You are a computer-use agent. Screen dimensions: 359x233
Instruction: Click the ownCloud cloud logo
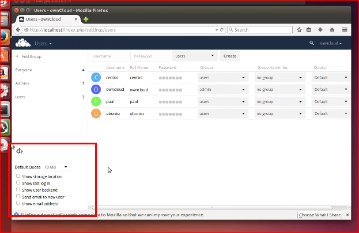23,43
